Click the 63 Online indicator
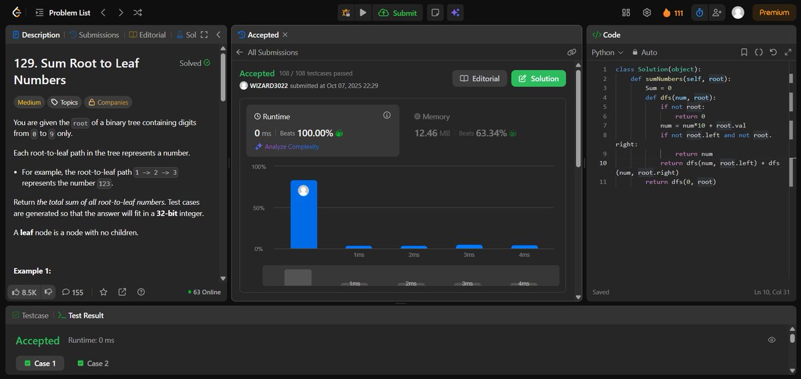 point(204,292)
